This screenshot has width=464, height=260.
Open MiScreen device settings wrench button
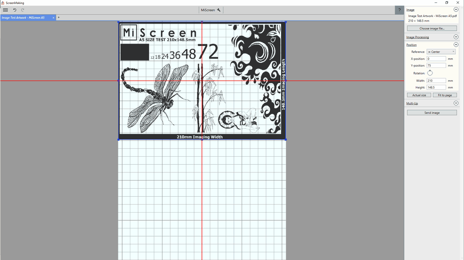[211, 10]
